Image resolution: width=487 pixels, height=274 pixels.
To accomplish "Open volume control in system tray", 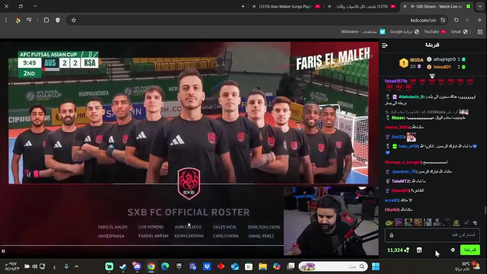I will (x=35, y=267).
